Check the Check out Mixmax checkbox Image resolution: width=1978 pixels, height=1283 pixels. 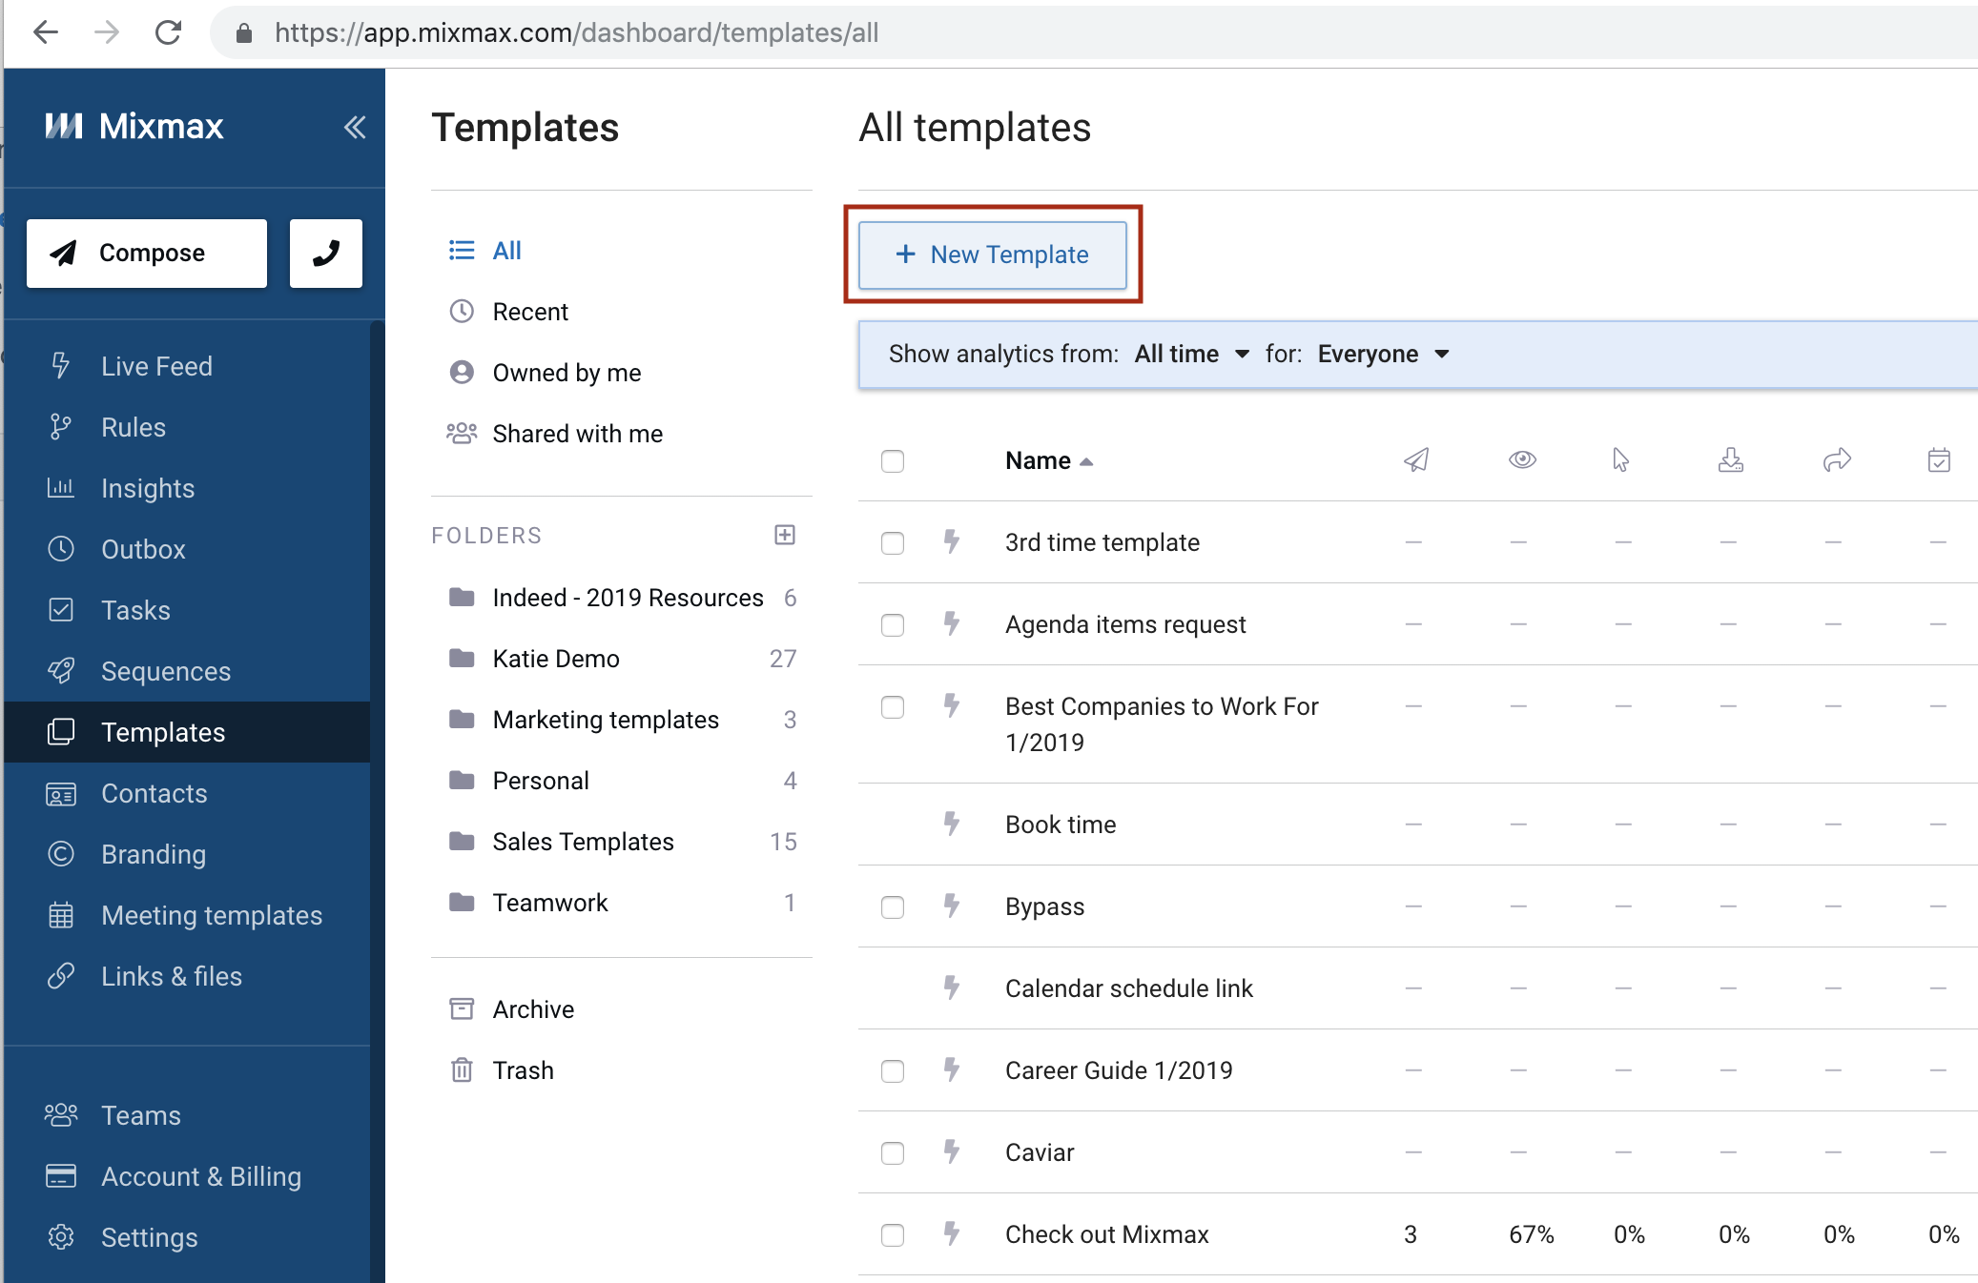(893, 1235)
